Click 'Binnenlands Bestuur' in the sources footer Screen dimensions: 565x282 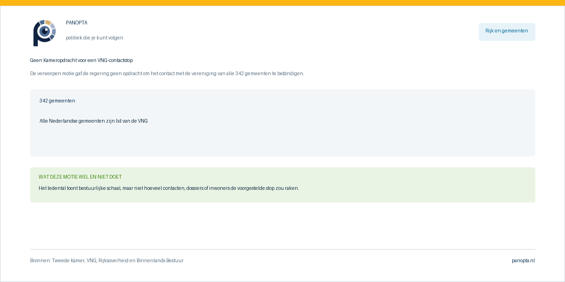[160, 260]
